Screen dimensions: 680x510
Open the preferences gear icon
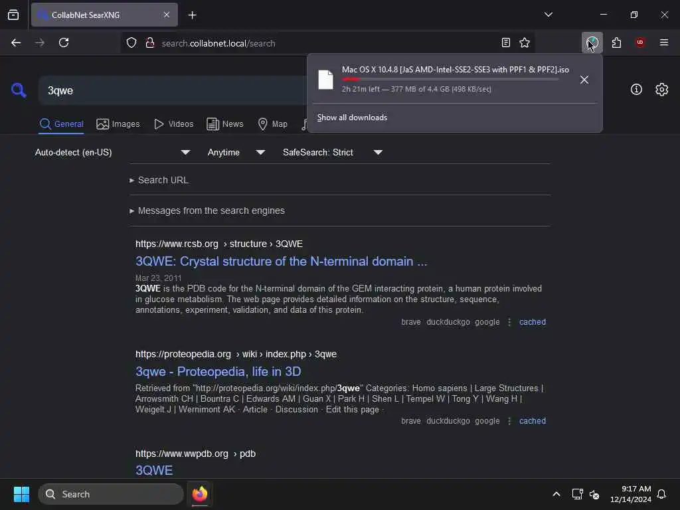(662, 90)
